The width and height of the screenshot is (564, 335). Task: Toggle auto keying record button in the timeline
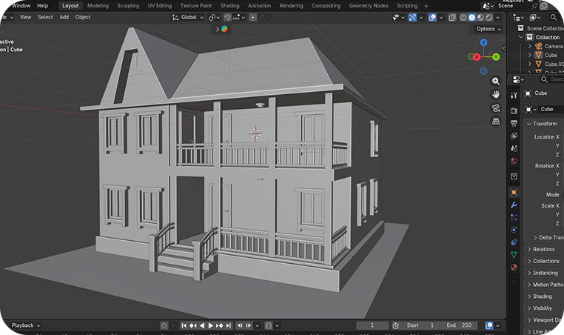164,325
